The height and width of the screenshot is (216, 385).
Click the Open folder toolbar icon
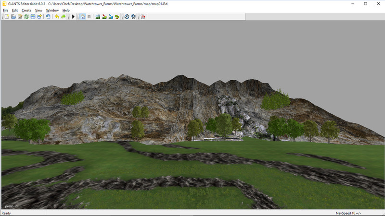[x=13, y=17]
